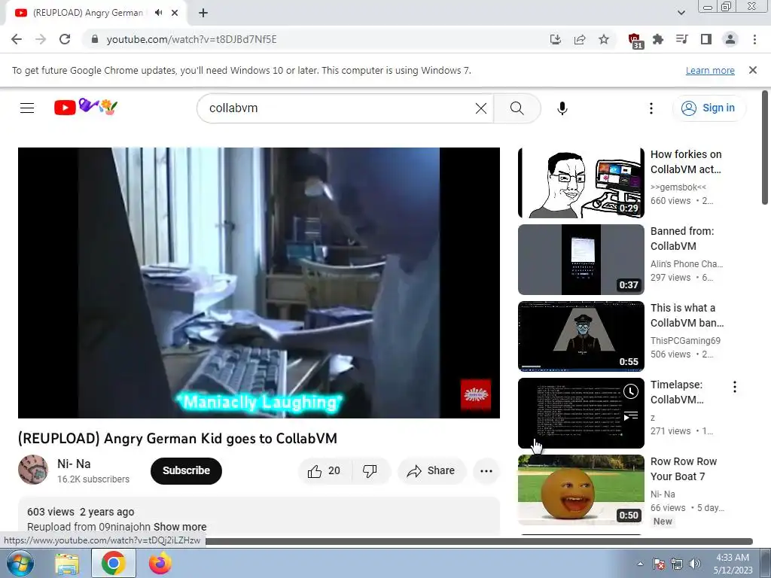Open the Chrome three-dot menu
Image resolution: width=771 pixels, height=578 pixels.
[754, 39]
